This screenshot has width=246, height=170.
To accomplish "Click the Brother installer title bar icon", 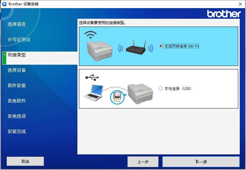I will 4,4.
